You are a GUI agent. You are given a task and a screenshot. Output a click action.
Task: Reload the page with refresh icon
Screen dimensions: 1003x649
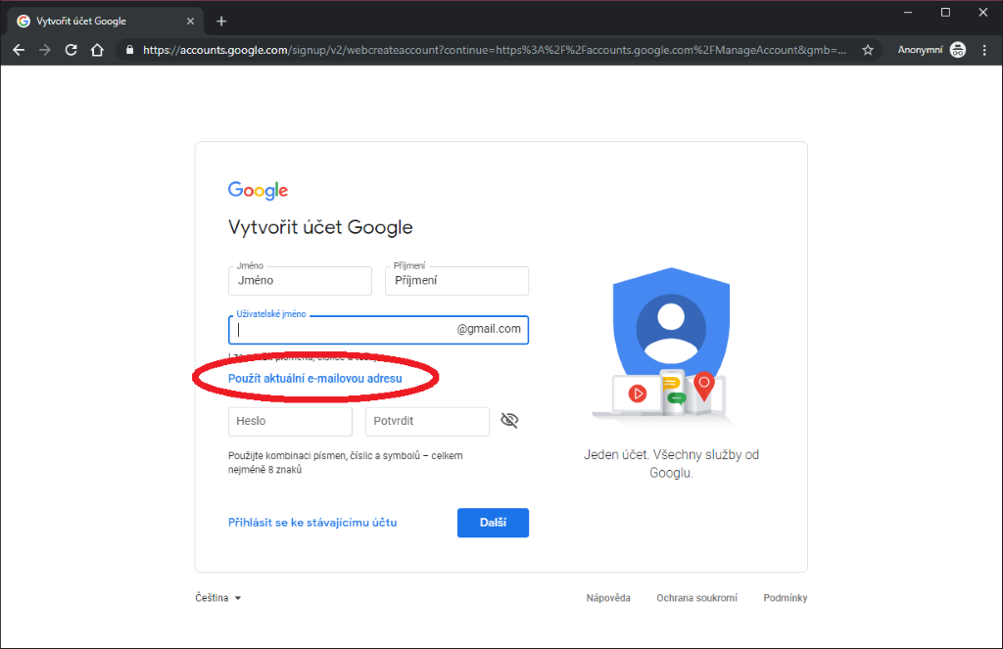point(71,50)
